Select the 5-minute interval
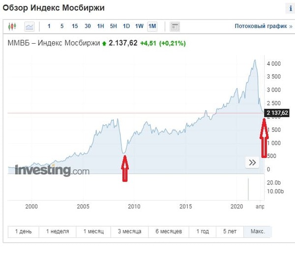Screen dimensions: 295x253 click(61, 26)
